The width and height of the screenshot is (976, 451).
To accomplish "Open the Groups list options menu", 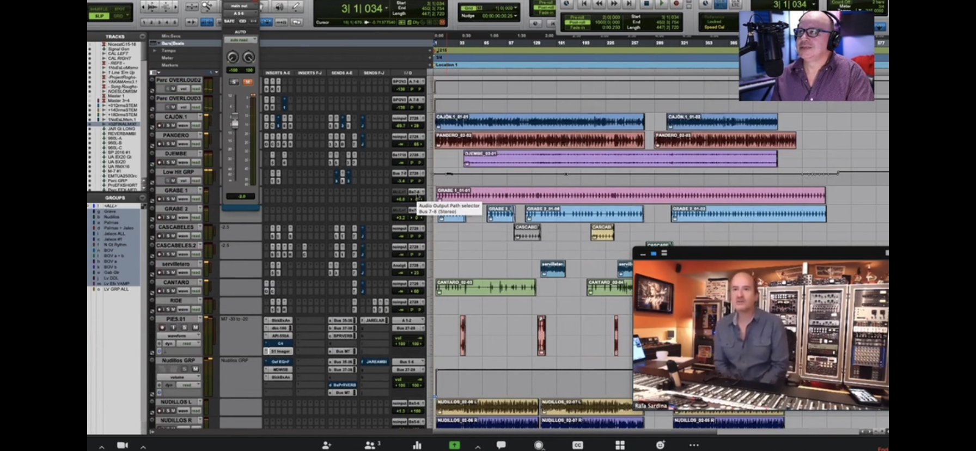I will point(142,198).
